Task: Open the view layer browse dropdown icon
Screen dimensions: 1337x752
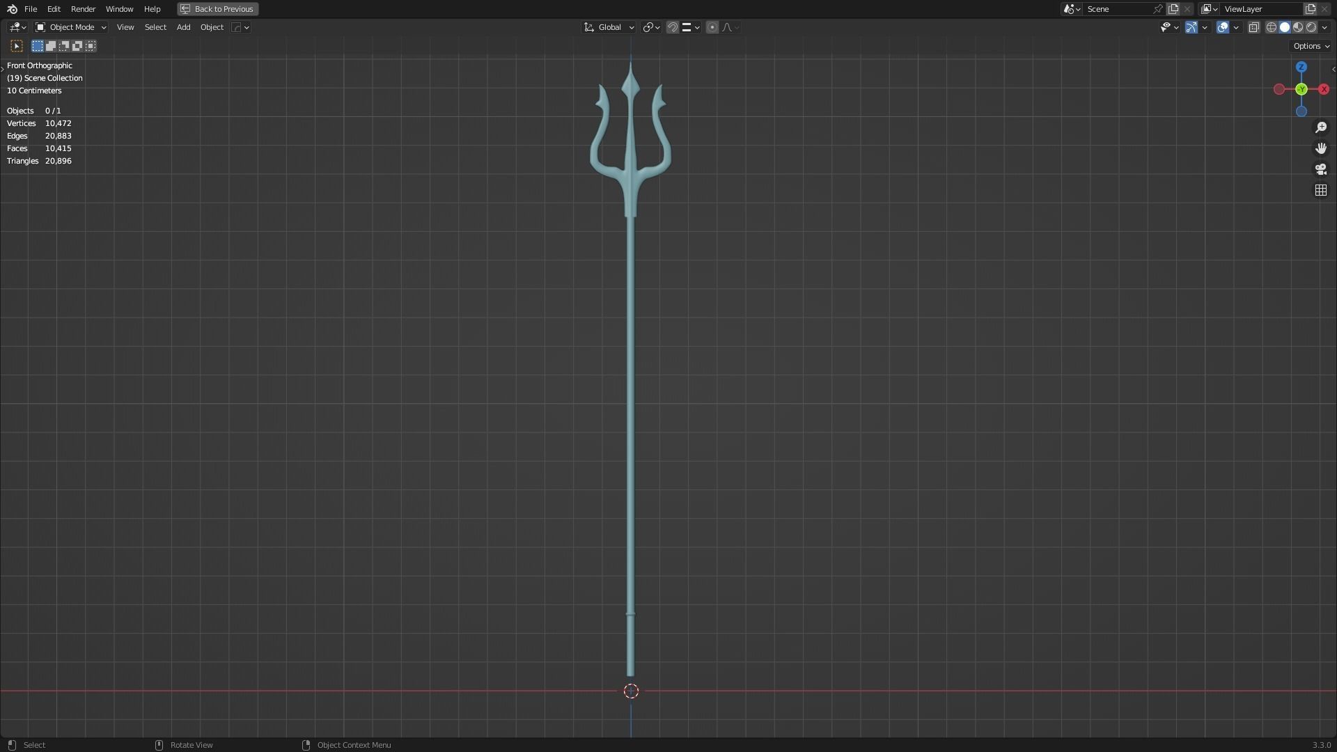Action: click(1209, 9)
